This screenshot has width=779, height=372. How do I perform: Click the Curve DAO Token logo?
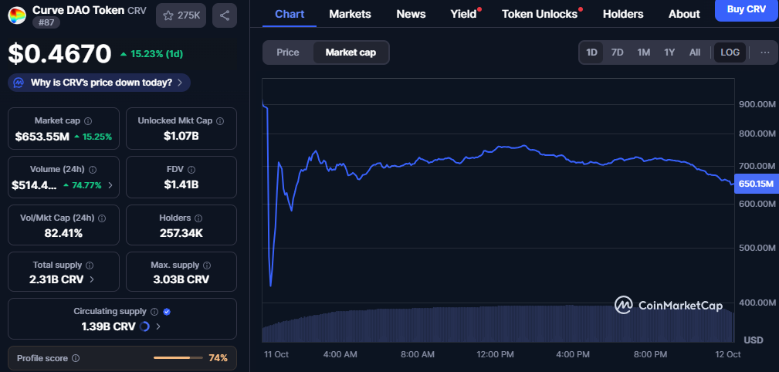(16, 14)
